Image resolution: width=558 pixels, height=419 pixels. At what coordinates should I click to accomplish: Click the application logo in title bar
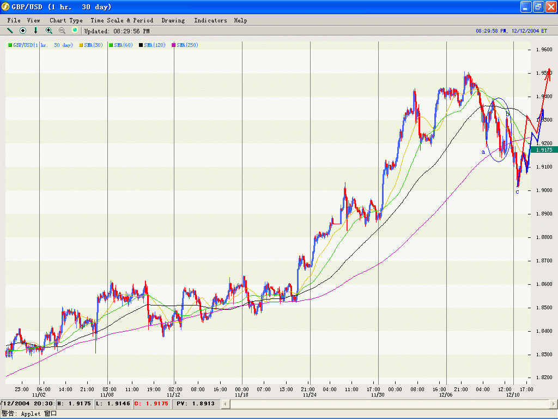pos(7,7)
